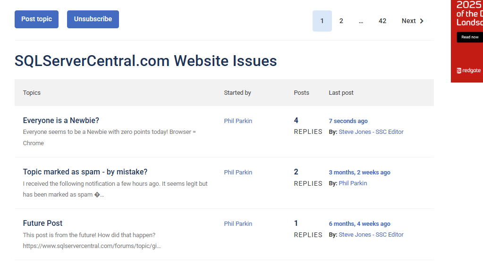Open Steve Jones profile under Future Post
This screenshot has height=264, width=483.
(x=371, y=235)
